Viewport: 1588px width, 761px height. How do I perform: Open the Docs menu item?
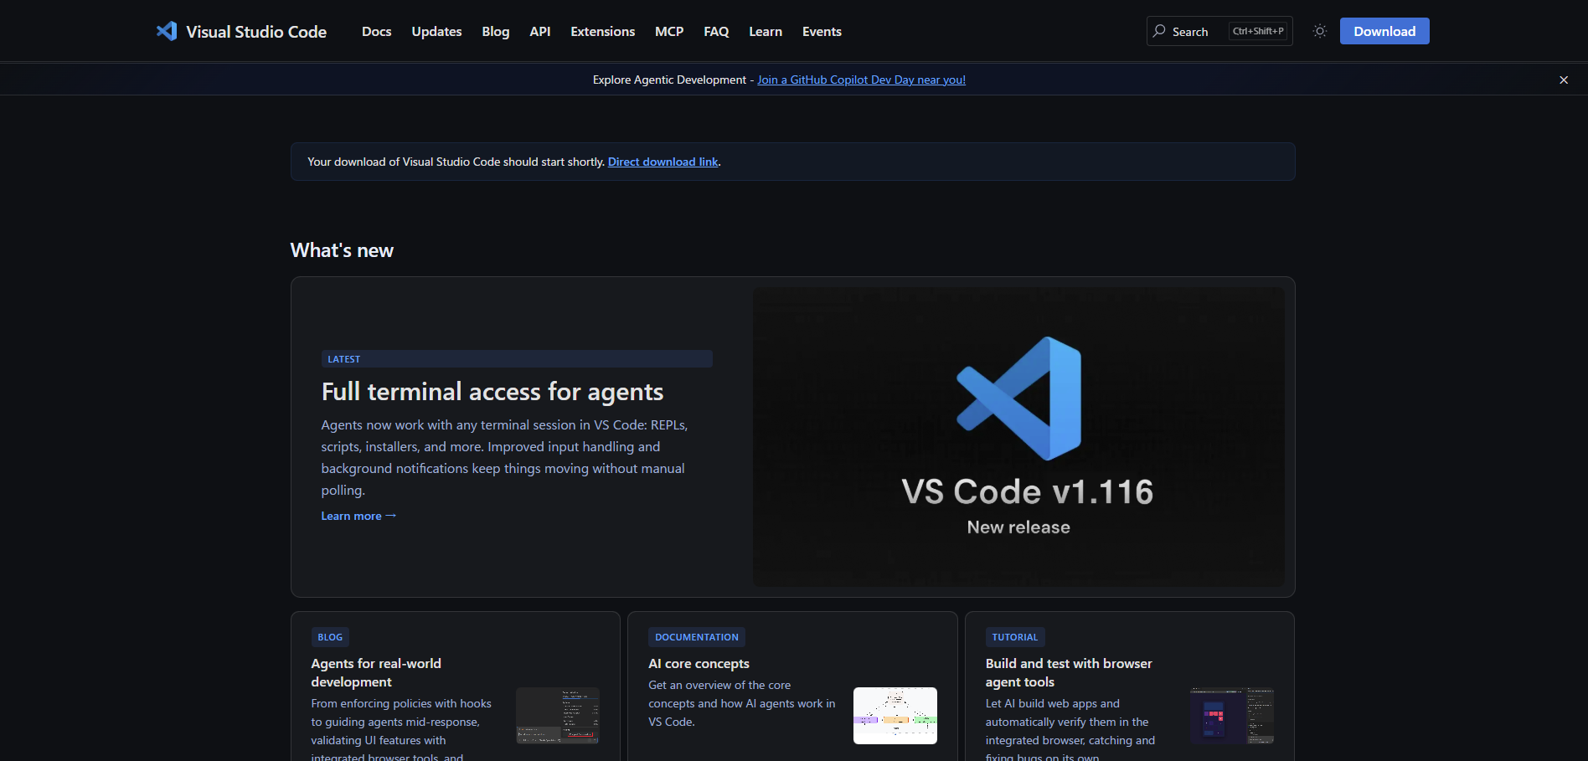376,32
